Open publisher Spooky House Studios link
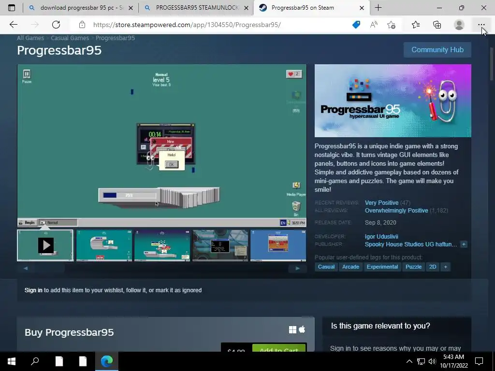This screenshot has height=371, width=495. click(x=411, y=244)
